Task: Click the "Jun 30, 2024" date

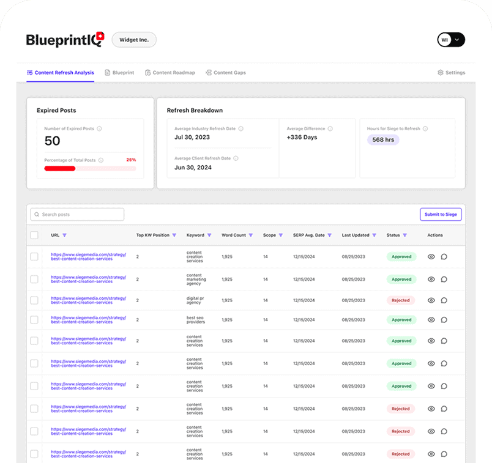Action: [x=193, y=168]
